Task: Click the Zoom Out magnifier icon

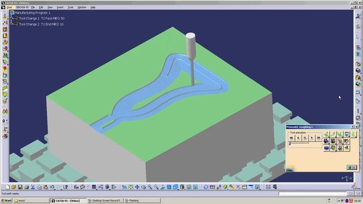Action: pos(157,187)
